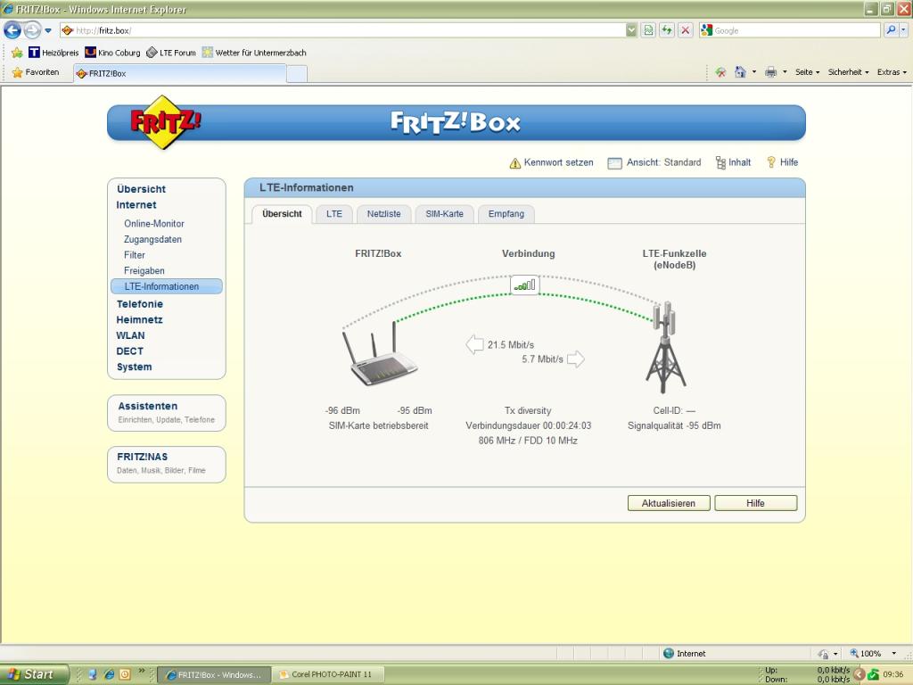The width and height of the screenshot is (913, 685).
Task: Click the compatibility view icon
Action: pyautogui.click(x=649, y=30)
